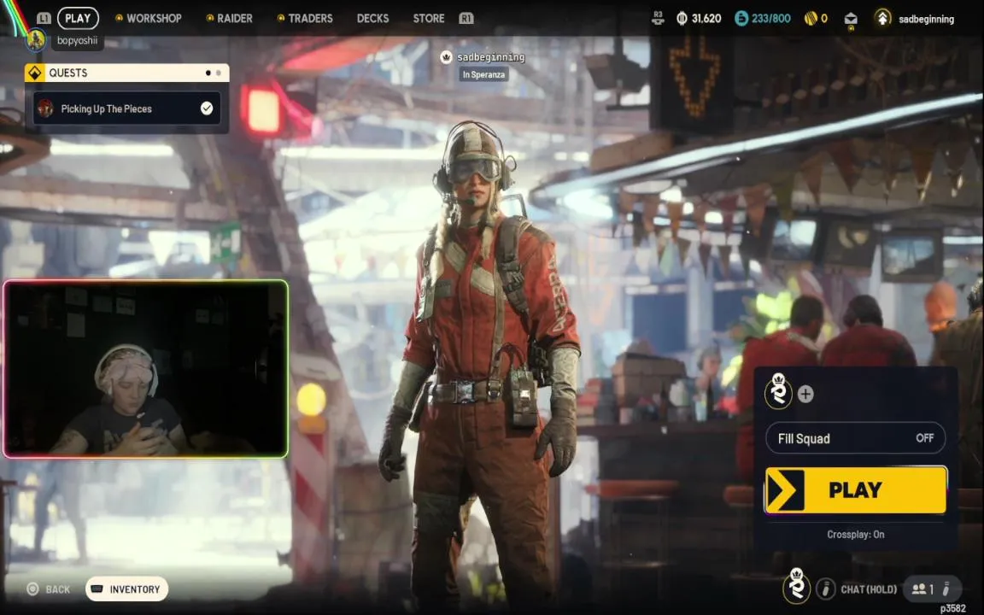Image resolution: width=984 pixels, height=615 pixels.
Task: Click the BACK circle button icon
Action: point(32,589)
